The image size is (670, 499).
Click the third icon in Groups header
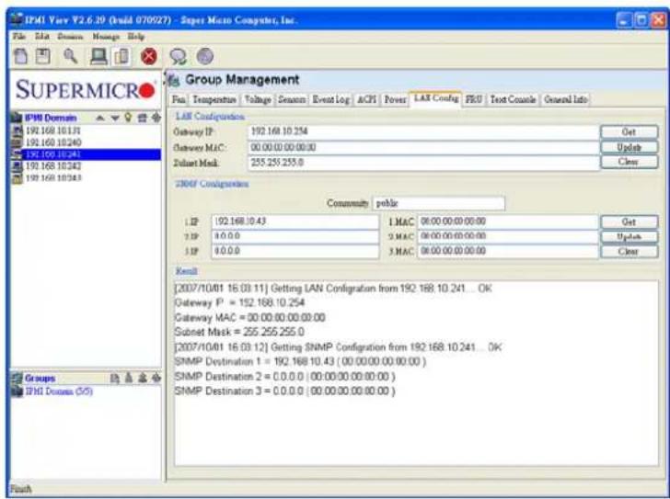click(143, 379)
